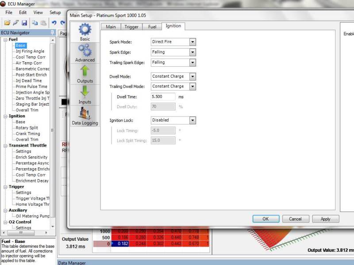Open the Setup menu
This screenshot has width=354, height=265.
pos(55,12)
